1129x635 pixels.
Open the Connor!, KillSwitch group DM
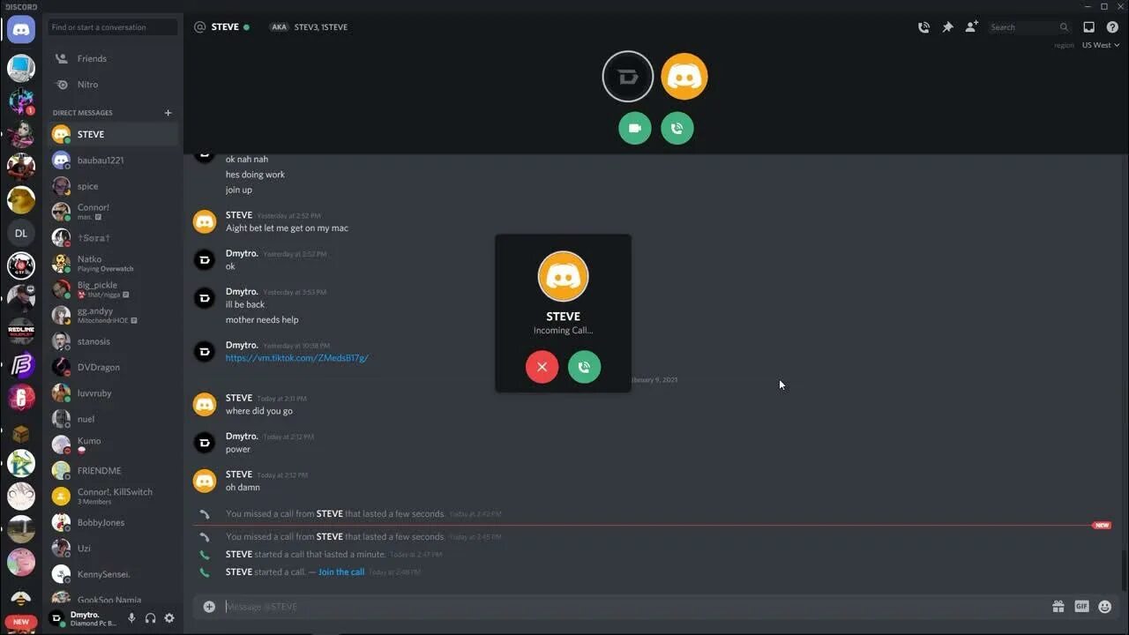pyautogui.click(x=114, y=496)
